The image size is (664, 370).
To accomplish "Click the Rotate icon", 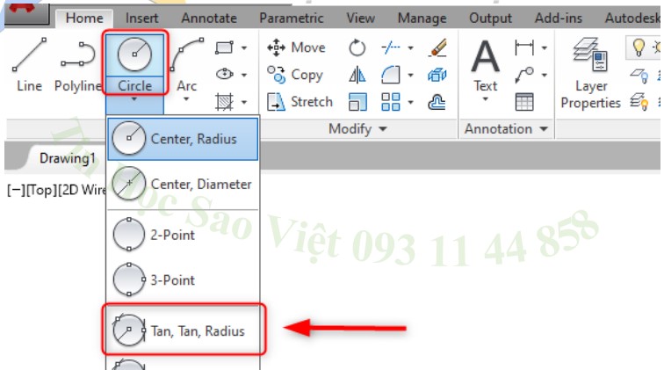I will click(x=357, y=47).
